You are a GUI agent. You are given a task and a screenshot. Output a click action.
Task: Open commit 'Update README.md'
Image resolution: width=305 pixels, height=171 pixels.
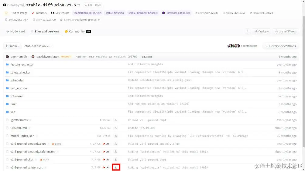(141, 128)
